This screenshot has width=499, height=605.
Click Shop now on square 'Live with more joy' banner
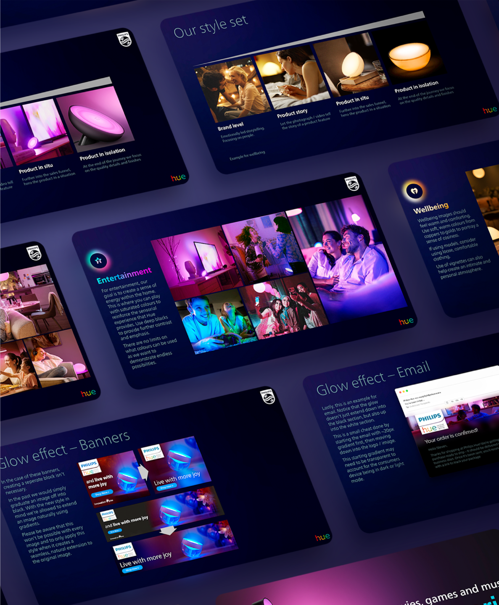tap(166, 487)
